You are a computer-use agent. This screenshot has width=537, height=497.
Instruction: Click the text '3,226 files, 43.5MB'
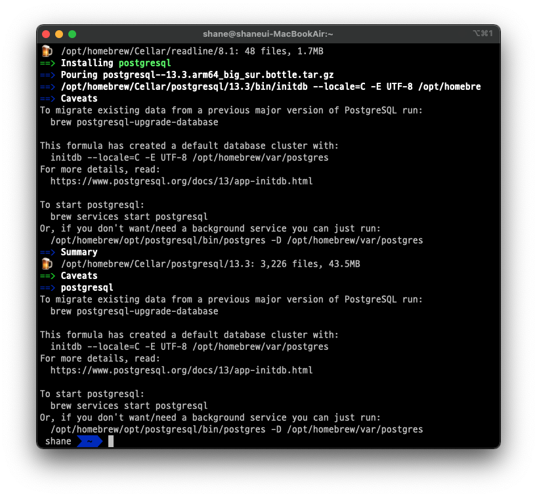311,264
